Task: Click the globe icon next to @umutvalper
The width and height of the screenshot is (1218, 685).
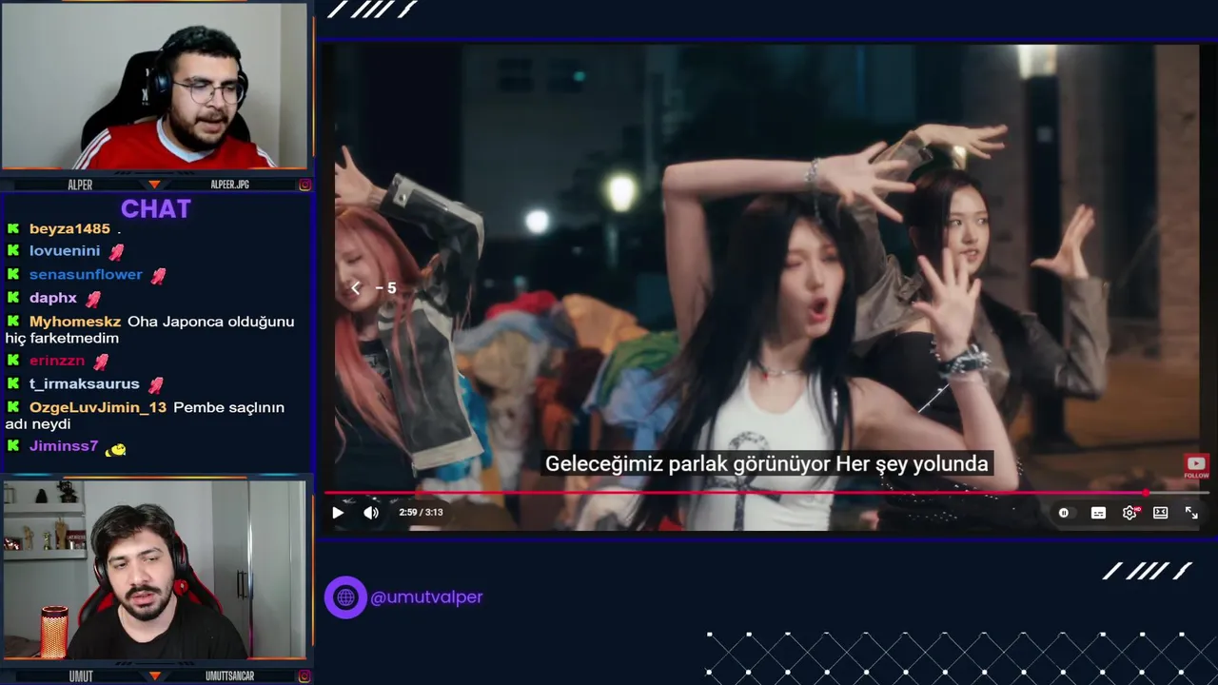Action: [x=345, y=597]
